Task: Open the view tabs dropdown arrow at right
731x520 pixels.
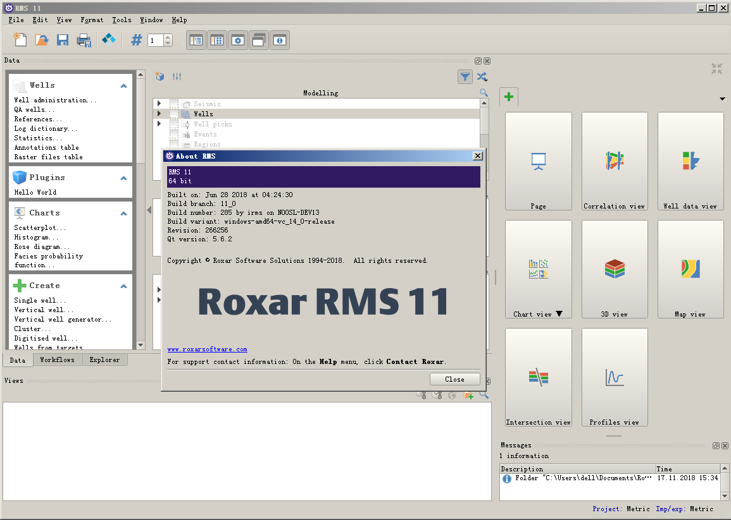Action: click(x=722, y=99)
